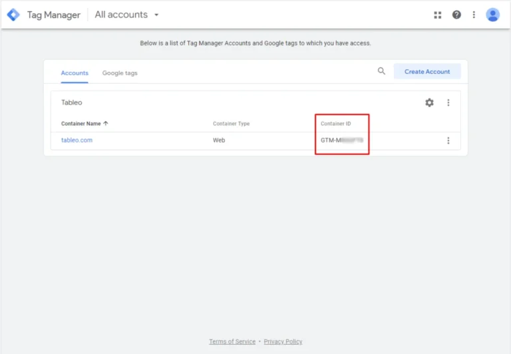
Task: Click the Tableo account name
Action: tap(72, 102)
